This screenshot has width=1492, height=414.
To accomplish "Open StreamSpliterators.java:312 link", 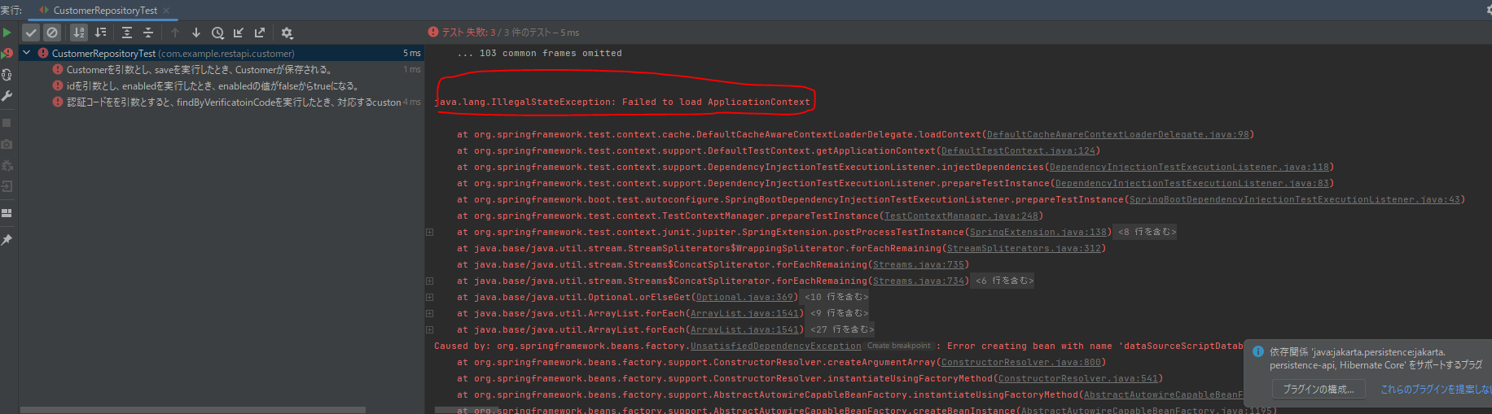I will 1024,248.
